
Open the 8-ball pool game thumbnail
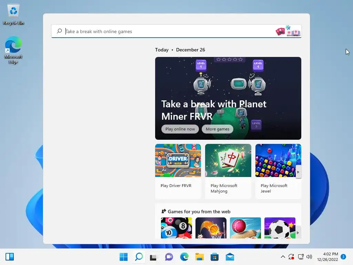(x=176, y=228)
